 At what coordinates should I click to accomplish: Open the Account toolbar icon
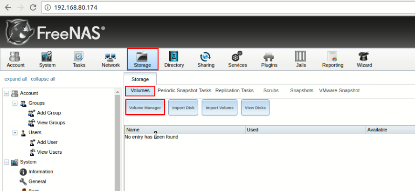point(15,59)
